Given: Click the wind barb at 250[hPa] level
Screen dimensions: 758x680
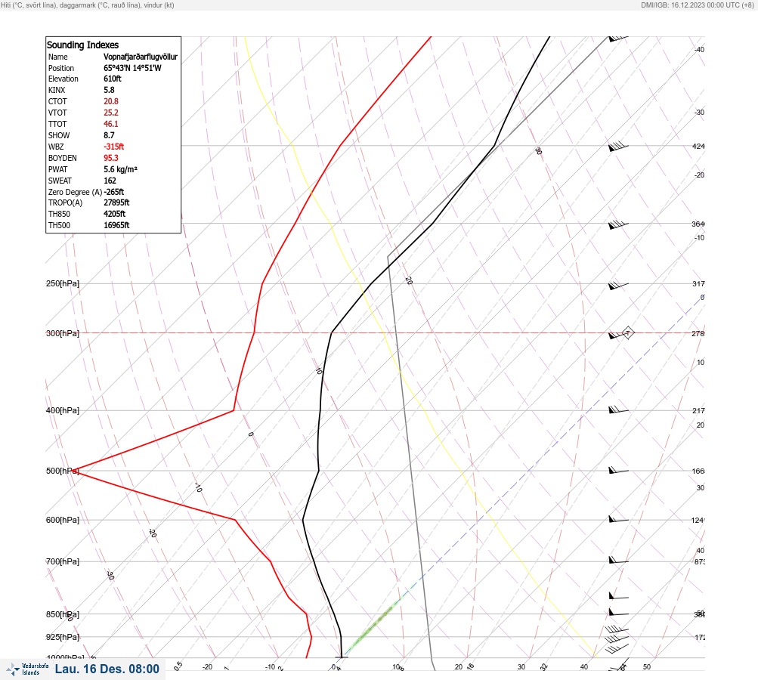Looking at the screenshot, I should tap(618, 286).
